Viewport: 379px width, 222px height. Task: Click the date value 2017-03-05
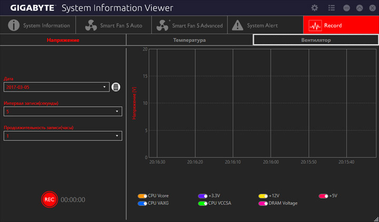tap(18, 87)
